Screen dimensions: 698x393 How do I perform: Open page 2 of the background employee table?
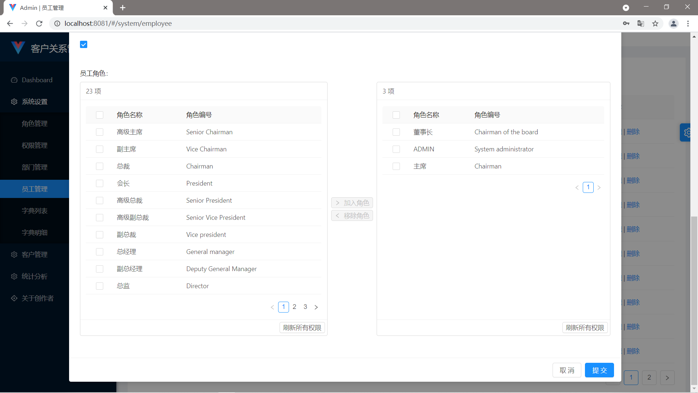click(649, 378)
